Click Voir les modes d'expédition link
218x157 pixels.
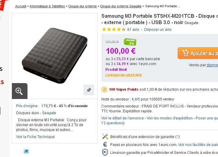(x=170, y=118)
